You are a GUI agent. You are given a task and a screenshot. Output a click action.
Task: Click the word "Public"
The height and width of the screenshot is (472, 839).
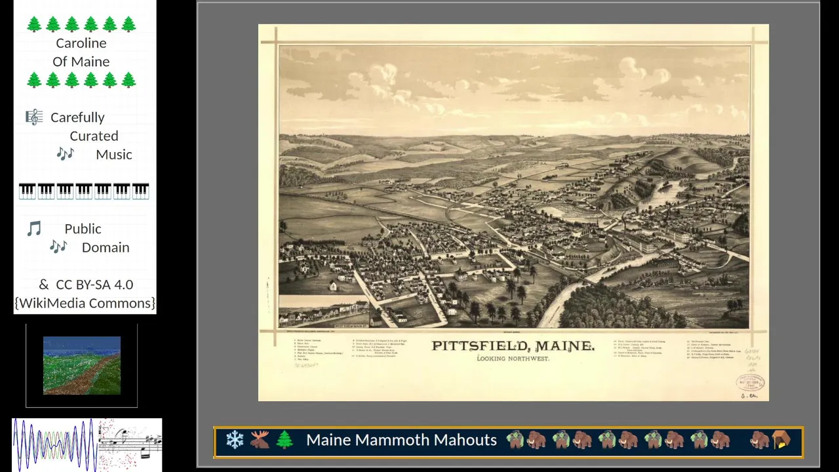83,229
